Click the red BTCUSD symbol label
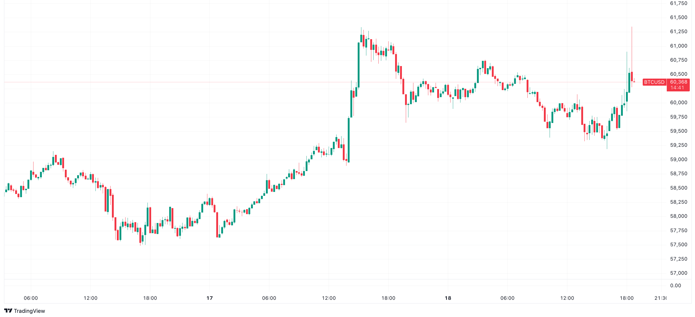The image size is (695, 317). pyautogui.click(x=654, y=82)
